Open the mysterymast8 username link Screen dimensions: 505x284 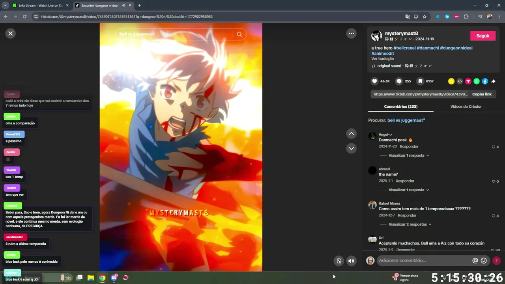click(x=401, y=34)
